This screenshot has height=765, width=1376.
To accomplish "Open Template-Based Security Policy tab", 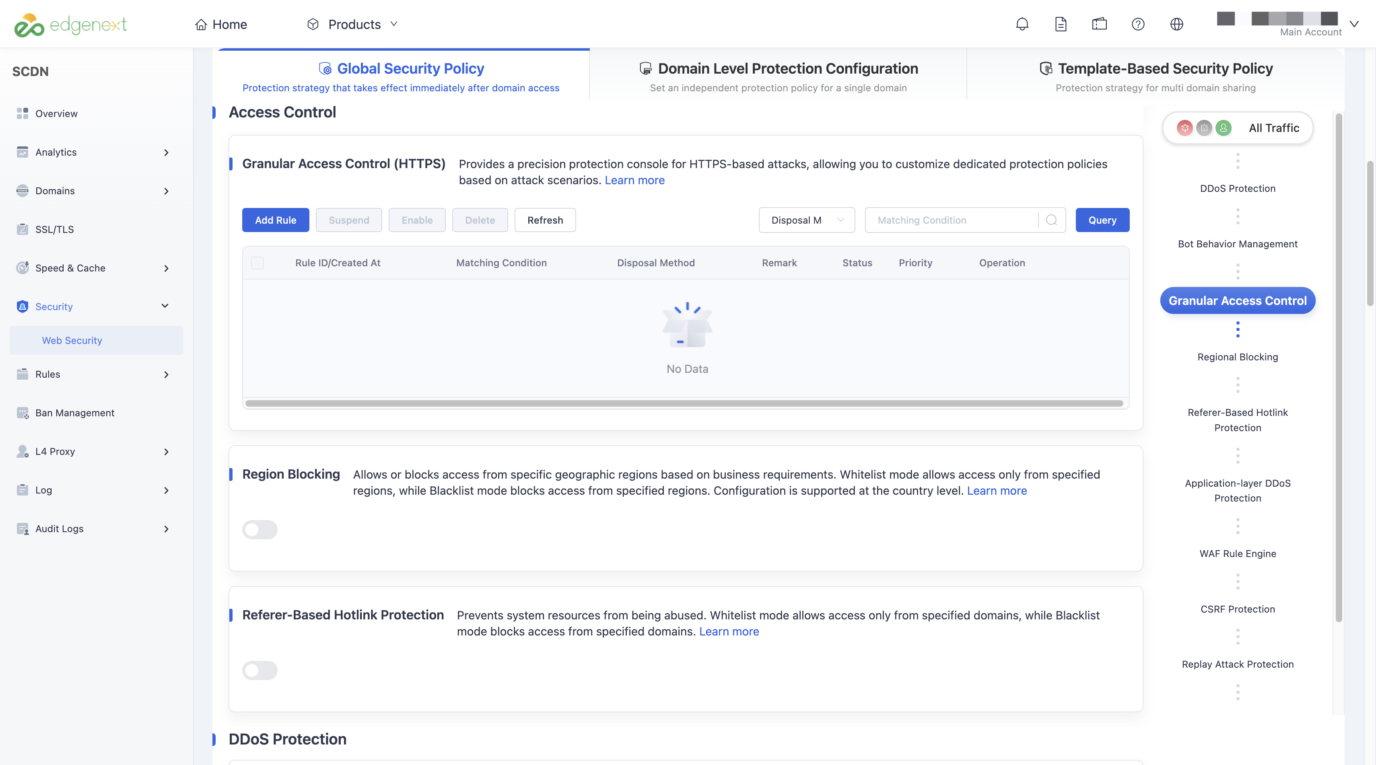I will pos(1156,75).
